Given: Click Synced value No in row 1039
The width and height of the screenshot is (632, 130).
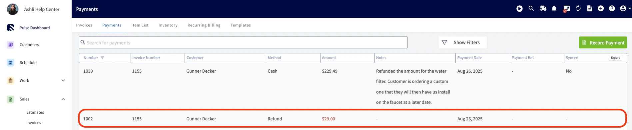Looking at the screenshot, I should coord(568,71).
